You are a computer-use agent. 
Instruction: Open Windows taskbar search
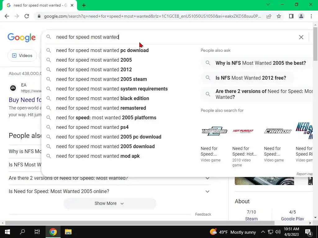[22, 232]
